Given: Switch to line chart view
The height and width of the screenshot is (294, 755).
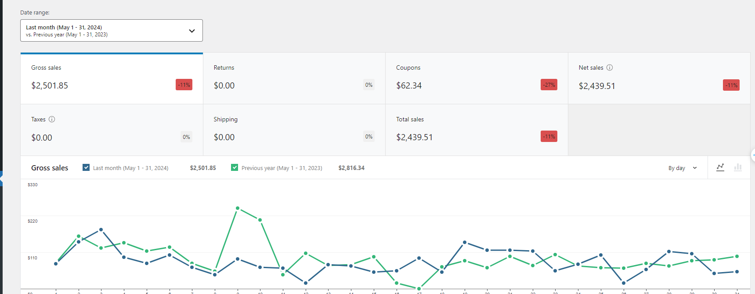Looking at the screenshot, I should 720,167.
